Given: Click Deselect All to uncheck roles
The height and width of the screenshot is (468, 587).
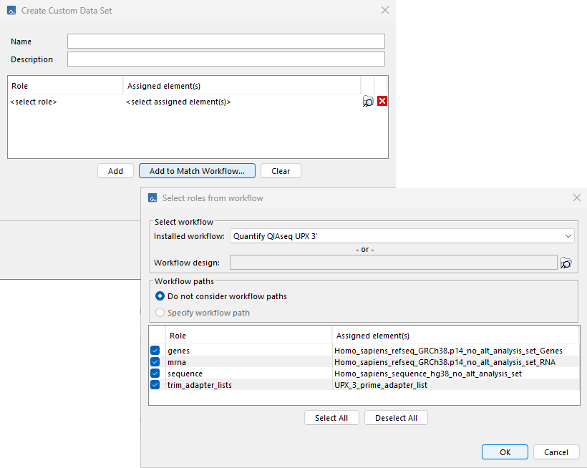Looking at the screenshot, I should pos(396,417).
